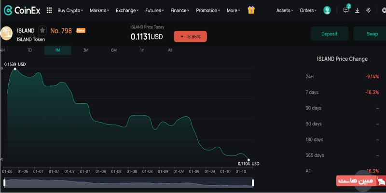Click the download app icon
The image size is (386, 193).
(x=357, y=10)
